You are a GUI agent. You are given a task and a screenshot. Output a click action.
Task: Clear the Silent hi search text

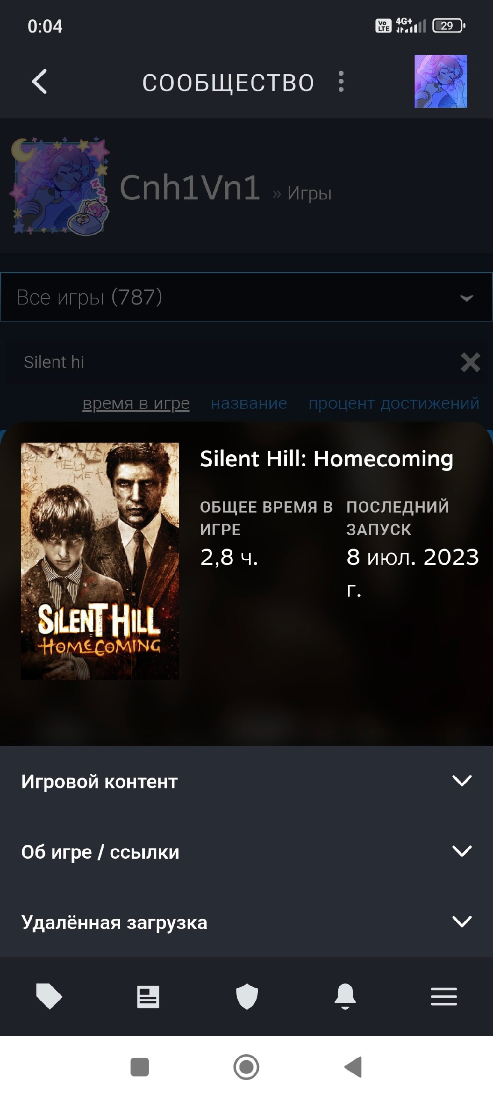pos(470,362)
